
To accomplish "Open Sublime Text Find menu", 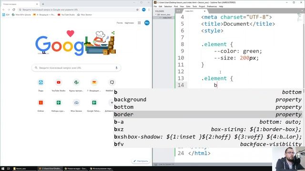I will pyautogui.click(x=176, y=7).
